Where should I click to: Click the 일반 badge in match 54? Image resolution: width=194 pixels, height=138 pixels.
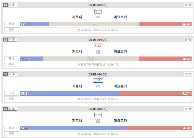pos(98,115)
